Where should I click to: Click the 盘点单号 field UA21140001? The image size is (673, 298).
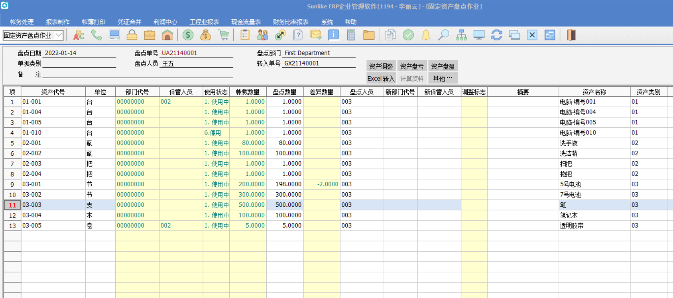coord(196,53)
